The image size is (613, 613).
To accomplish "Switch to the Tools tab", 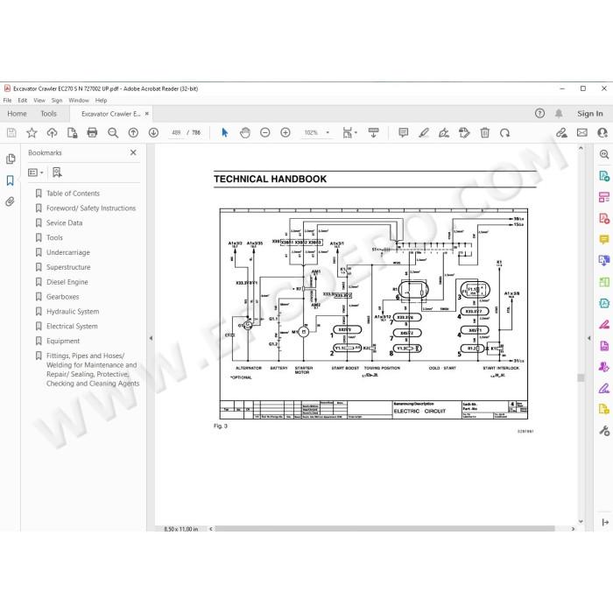I will pyautogui.click(x=48, y=114).
